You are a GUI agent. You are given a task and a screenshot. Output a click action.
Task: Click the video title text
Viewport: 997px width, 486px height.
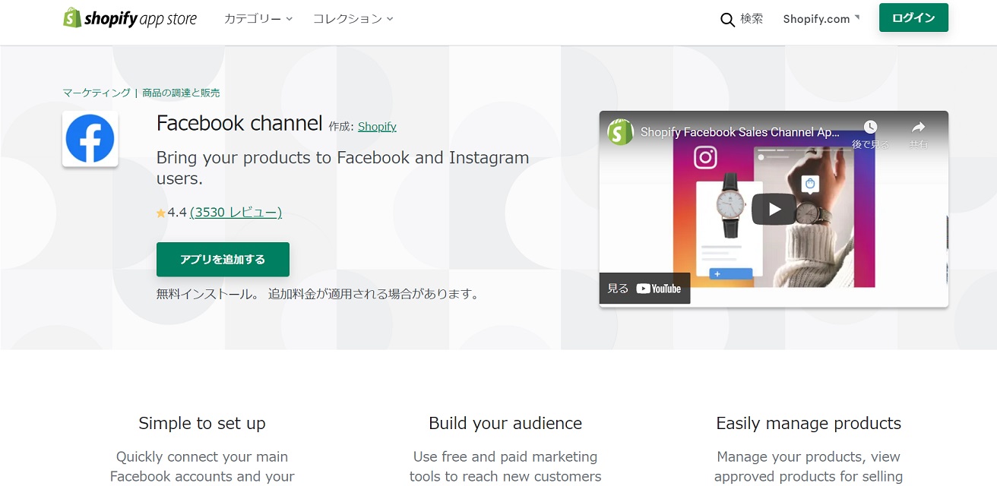(739, 132)
